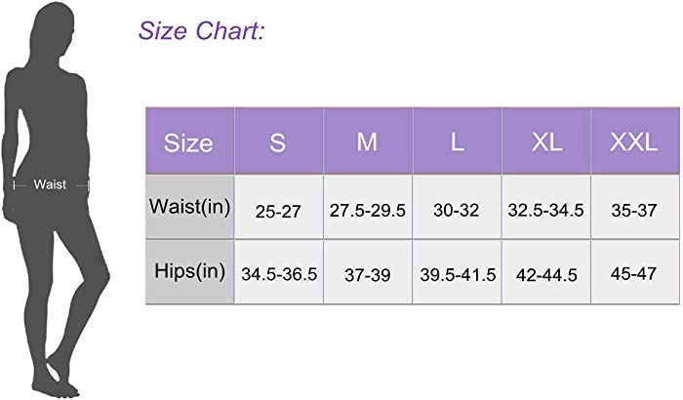Screen dimensions: 683x400
Task: Select the M size column header
Action: click(x=368, y=141)
